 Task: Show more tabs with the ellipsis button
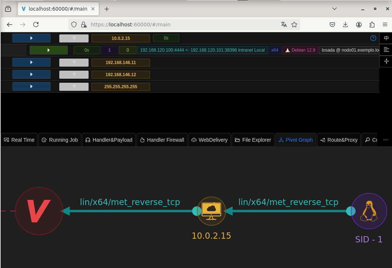pos(385,140)
